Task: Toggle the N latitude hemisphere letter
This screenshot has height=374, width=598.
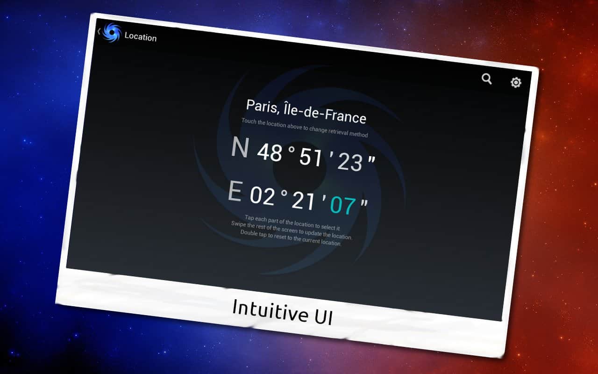Action: coord(240,147)
